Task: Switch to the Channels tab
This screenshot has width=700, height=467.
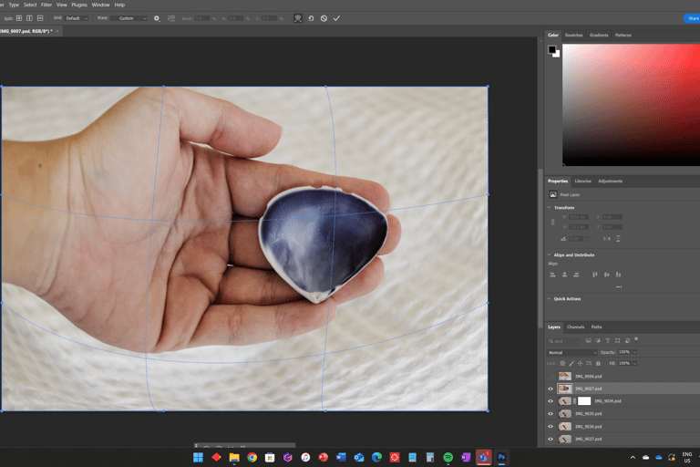Action: (575, 327)
